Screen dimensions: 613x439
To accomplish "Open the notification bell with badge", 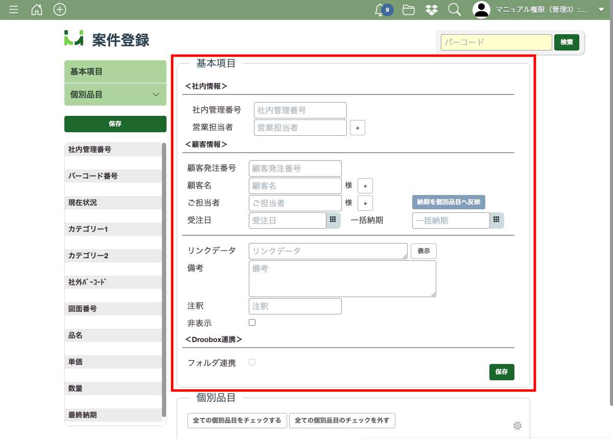I will click(x=381, y=10).
